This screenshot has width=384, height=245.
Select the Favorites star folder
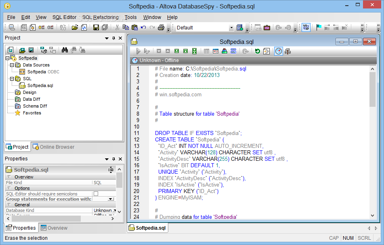tap(28, 113)
